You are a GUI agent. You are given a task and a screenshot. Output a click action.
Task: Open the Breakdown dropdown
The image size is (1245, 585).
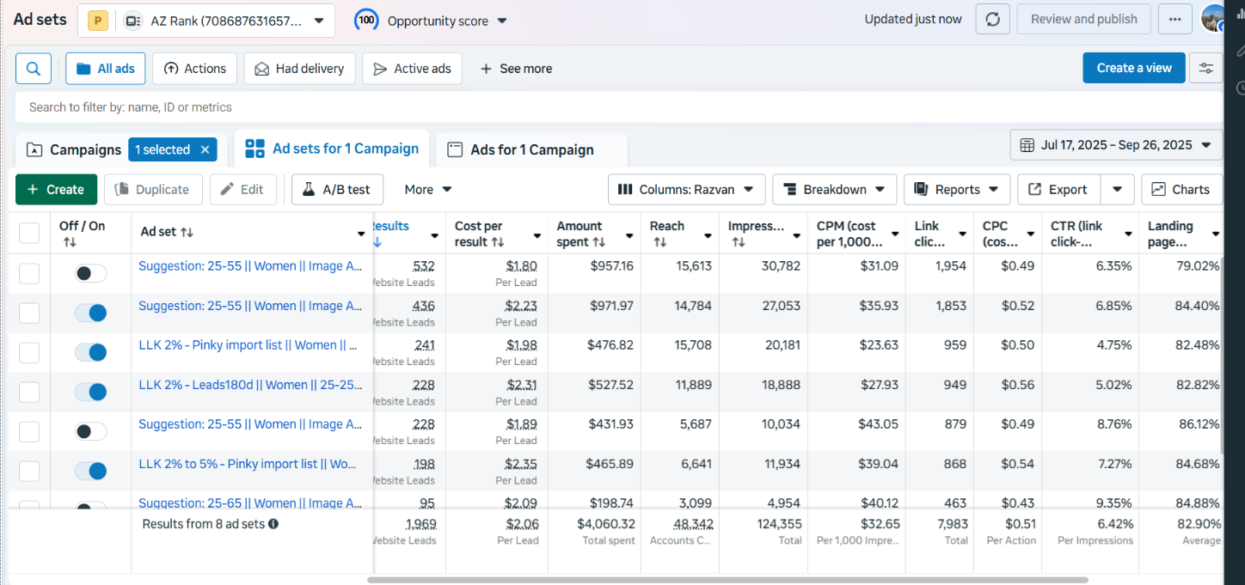834,189
